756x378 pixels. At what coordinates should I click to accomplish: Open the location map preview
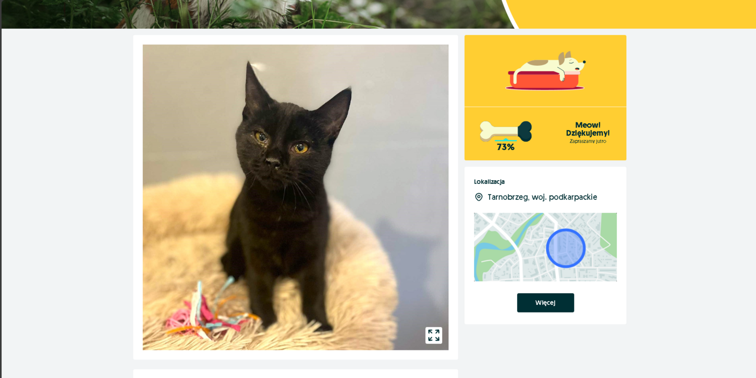point(545,247)
